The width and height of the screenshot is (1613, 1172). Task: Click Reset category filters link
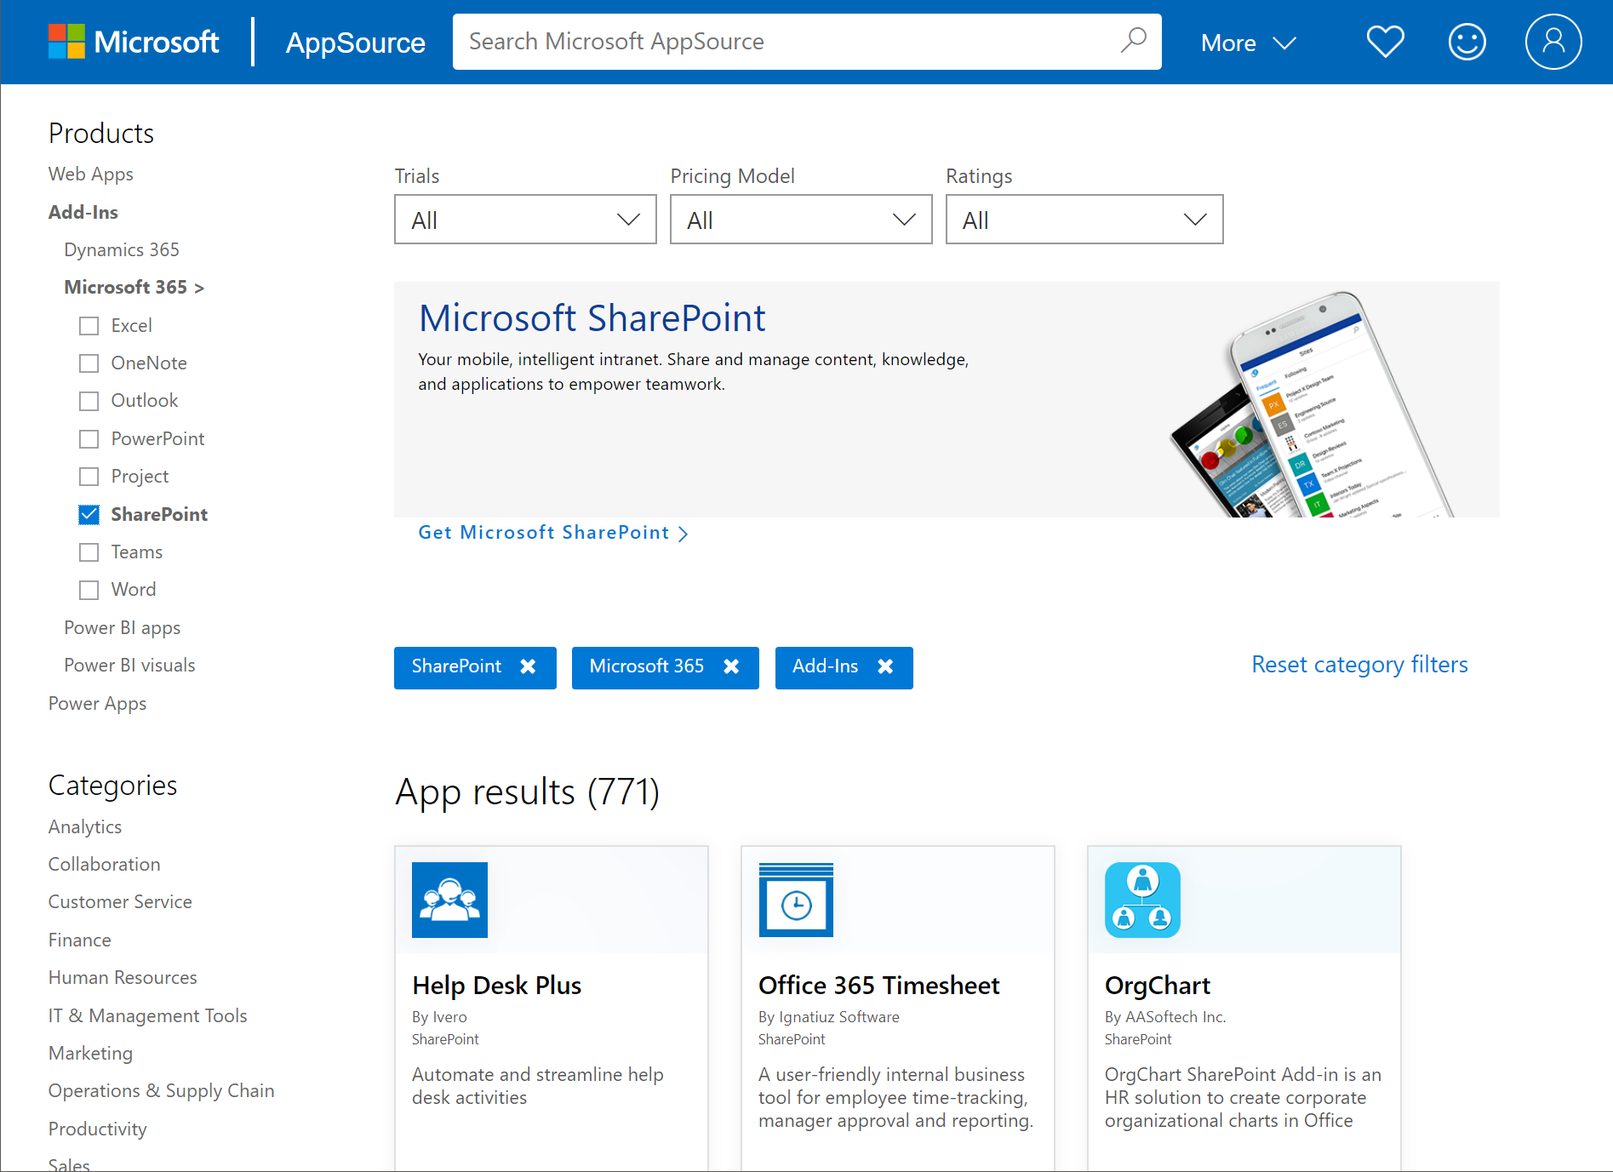tap(1359, 665)
